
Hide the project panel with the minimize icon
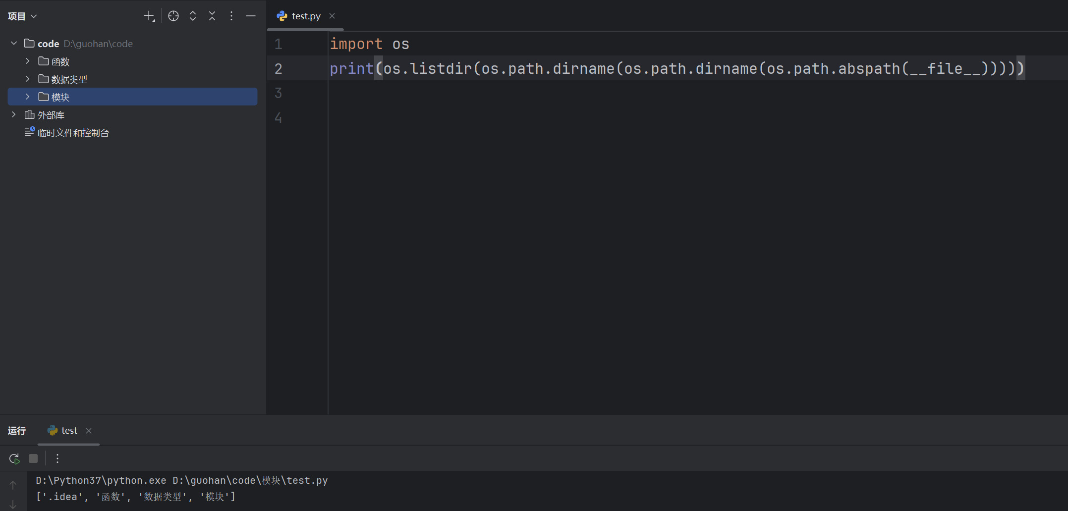click(x=251, y=16)
